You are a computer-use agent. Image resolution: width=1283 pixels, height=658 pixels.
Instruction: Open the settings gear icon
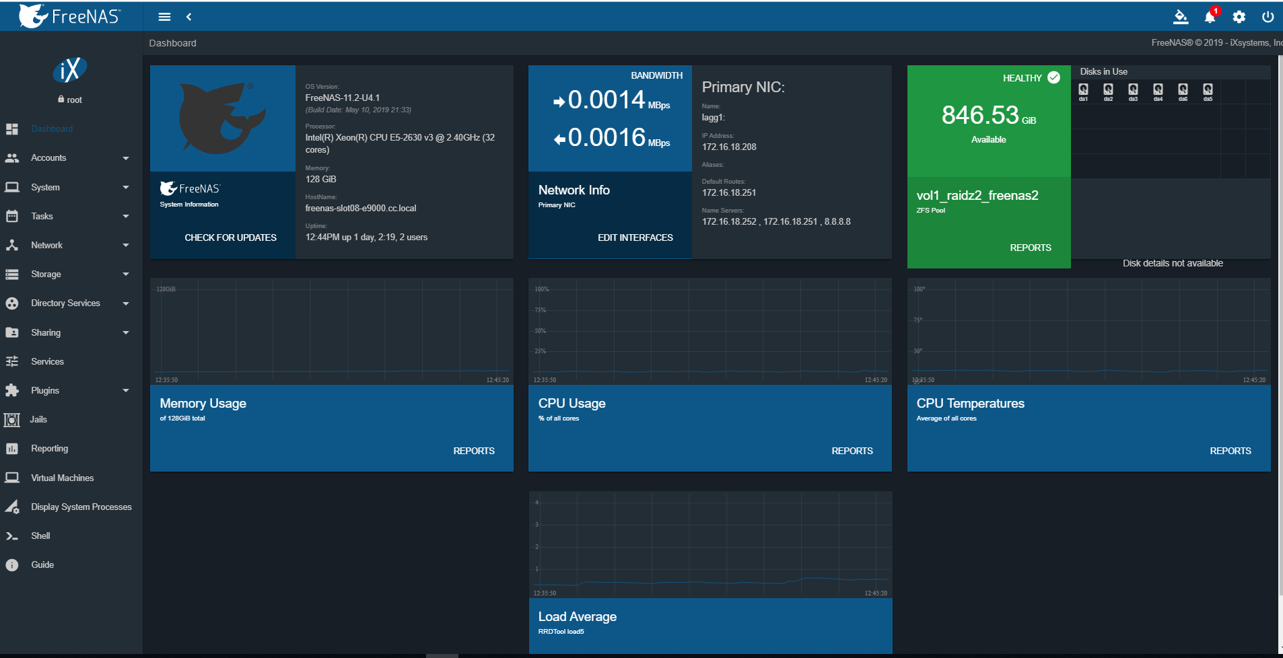tap(1239, 17)
